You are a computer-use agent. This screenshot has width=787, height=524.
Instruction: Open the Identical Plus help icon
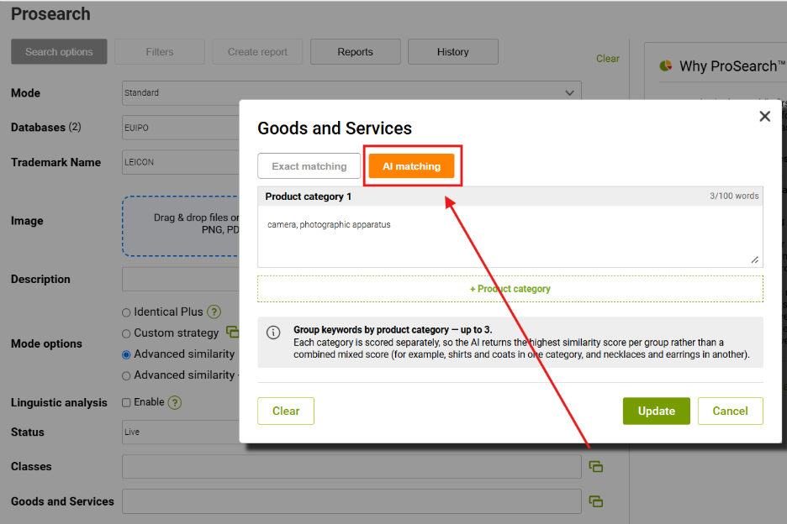pyautogui.click(x=214, y=312)
